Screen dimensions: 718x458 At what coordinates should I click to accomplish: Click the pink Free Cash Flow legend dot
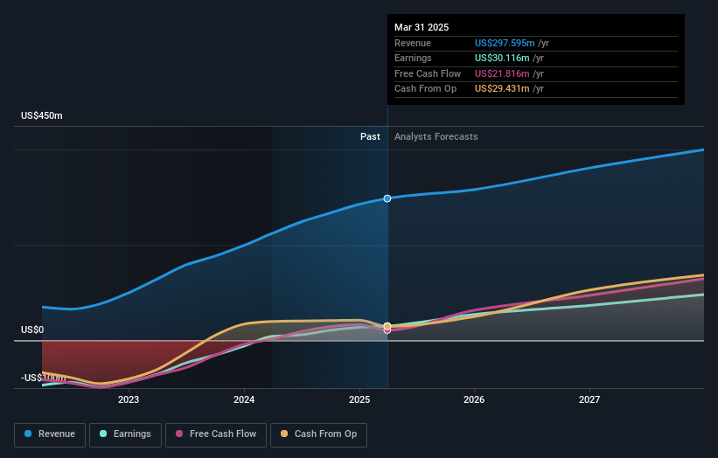pyautogui.click(x=179, y=434)
